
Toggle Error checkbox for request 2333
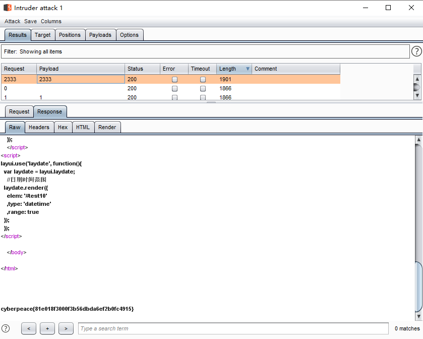pos(174,79)
